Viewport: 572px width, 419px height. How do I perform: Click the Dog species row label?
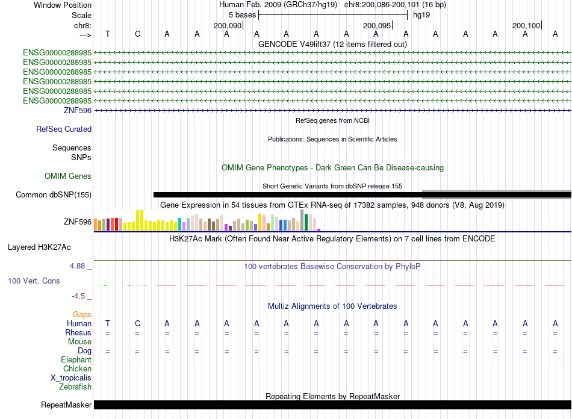pyautogui.click(x=84, y=351)
